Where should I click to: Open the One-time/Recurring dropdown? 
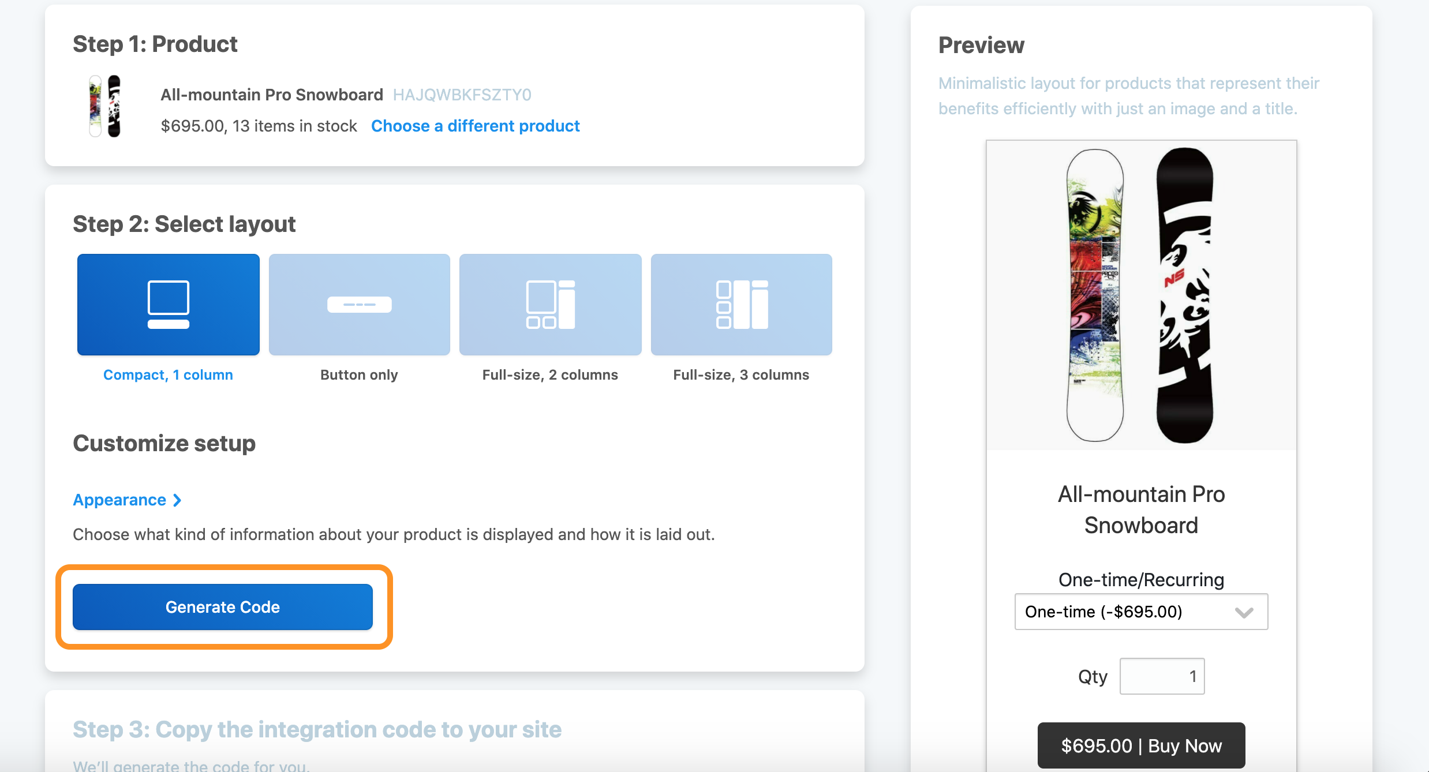coord(1141,612)
